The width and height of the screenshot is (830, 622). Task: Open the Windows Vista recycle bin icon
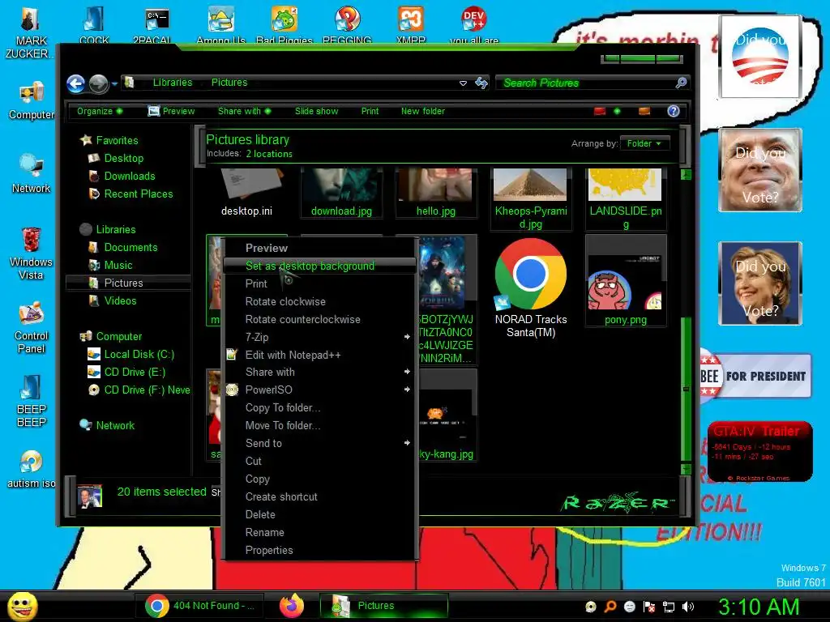[31, 253]
